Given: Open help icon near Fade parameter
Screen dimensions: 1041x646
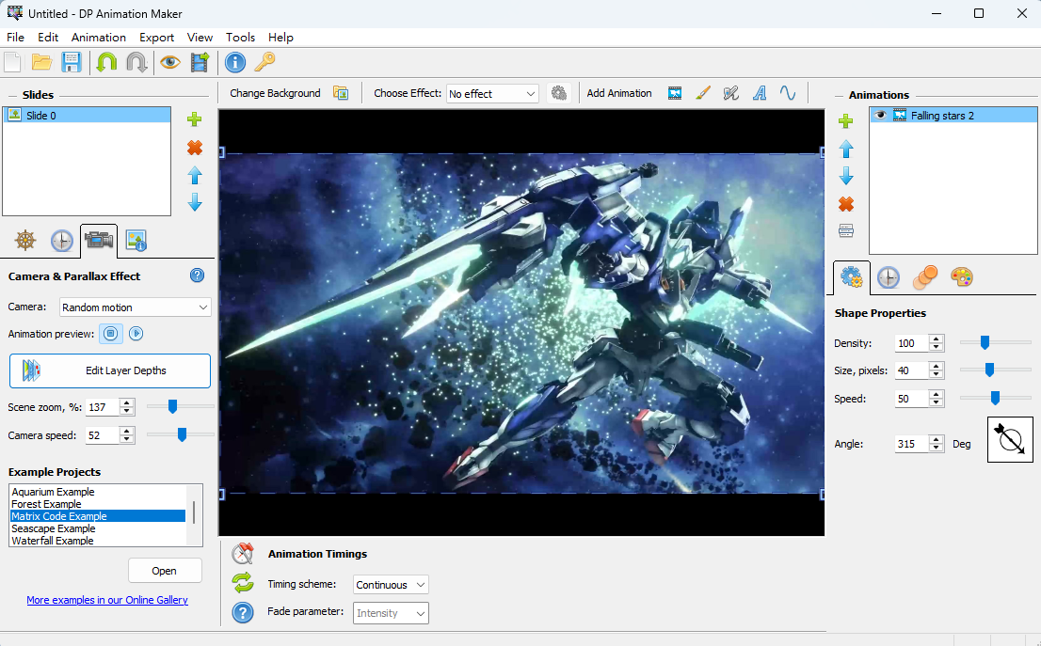Looking at the screenshot, I should point(243,612).
